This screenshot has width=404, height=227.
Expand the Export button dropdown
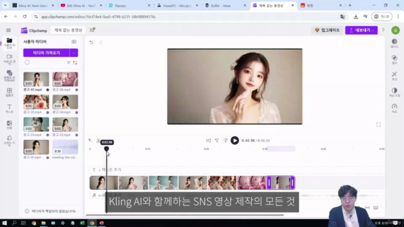click(373, 30)
